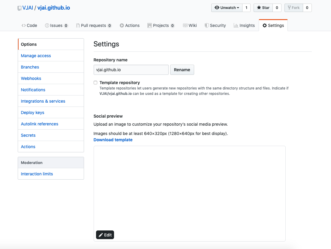Screen dimensions: 331x249
Task: Switch to the Code tab
Action: (x=29, y=25)
